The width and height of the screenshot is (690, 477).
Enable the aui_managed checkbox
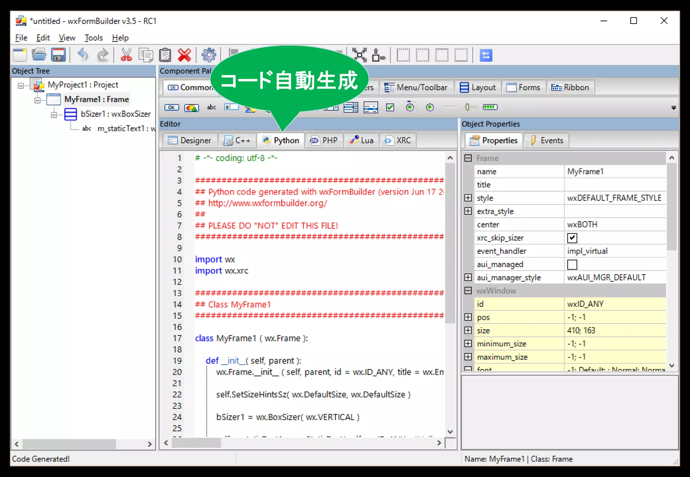[572, 265]
